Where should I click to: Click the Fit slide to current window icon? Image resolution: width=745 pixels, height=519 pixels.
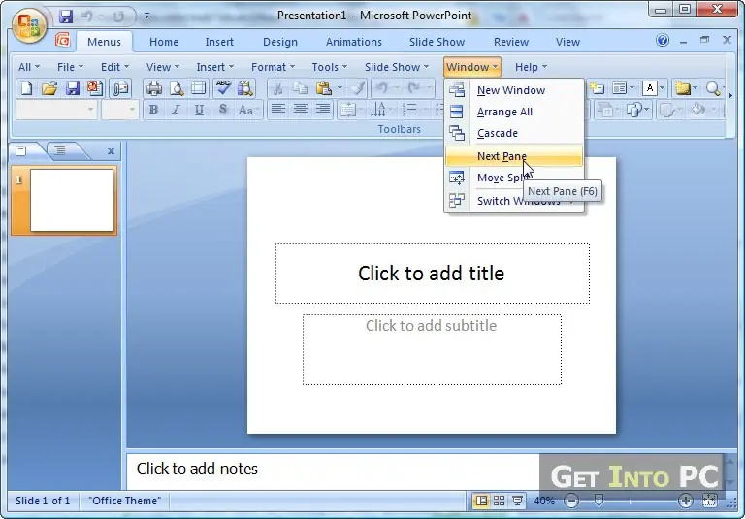pos(709,501)
